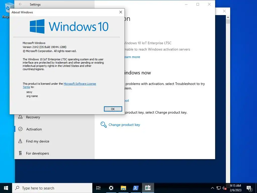Click the 'org name' license text
This screenshot has height=193, width=257.
click(x=32, y=96)
